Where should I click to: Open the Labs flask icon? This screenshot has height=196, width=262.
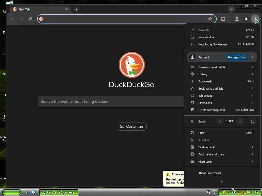pos(237,19)
